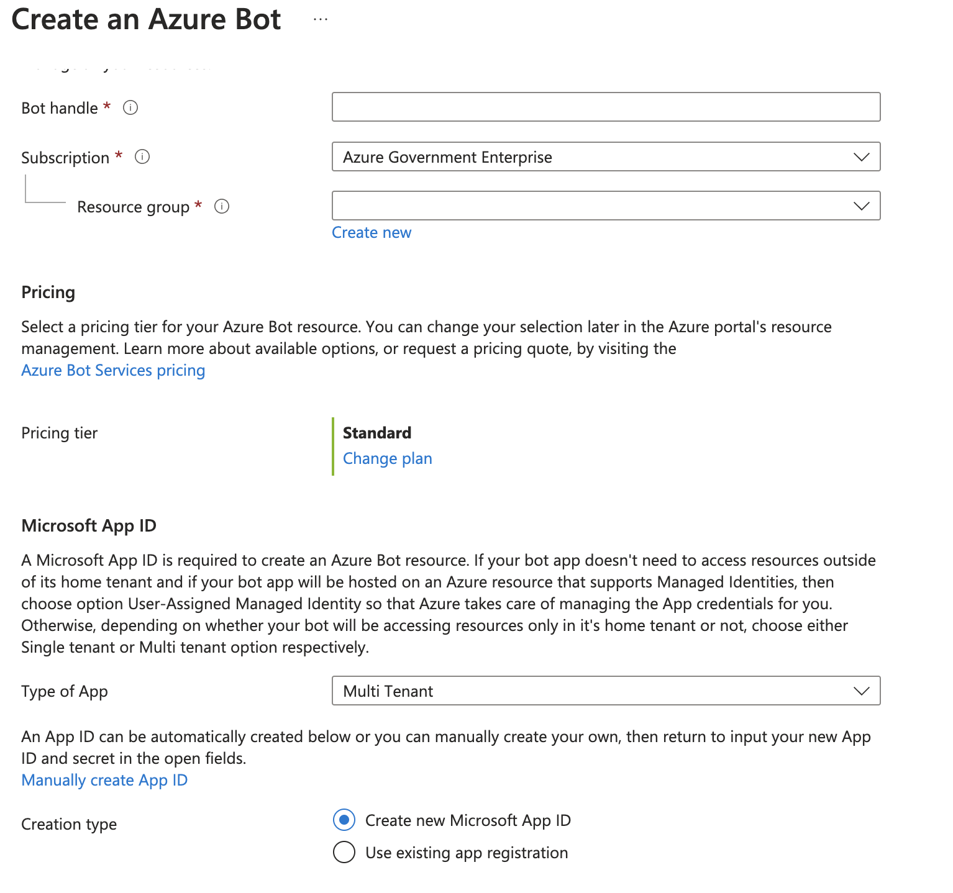Click the Type of App label
The width and height of the screenshot is (953, 893).
coord(65,691)
